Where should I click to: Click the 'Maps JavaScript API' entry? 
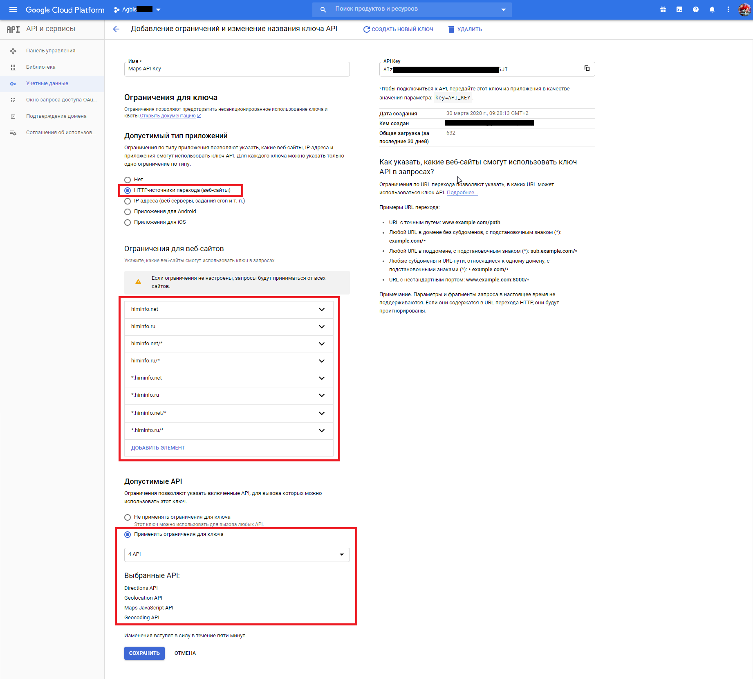149,608
